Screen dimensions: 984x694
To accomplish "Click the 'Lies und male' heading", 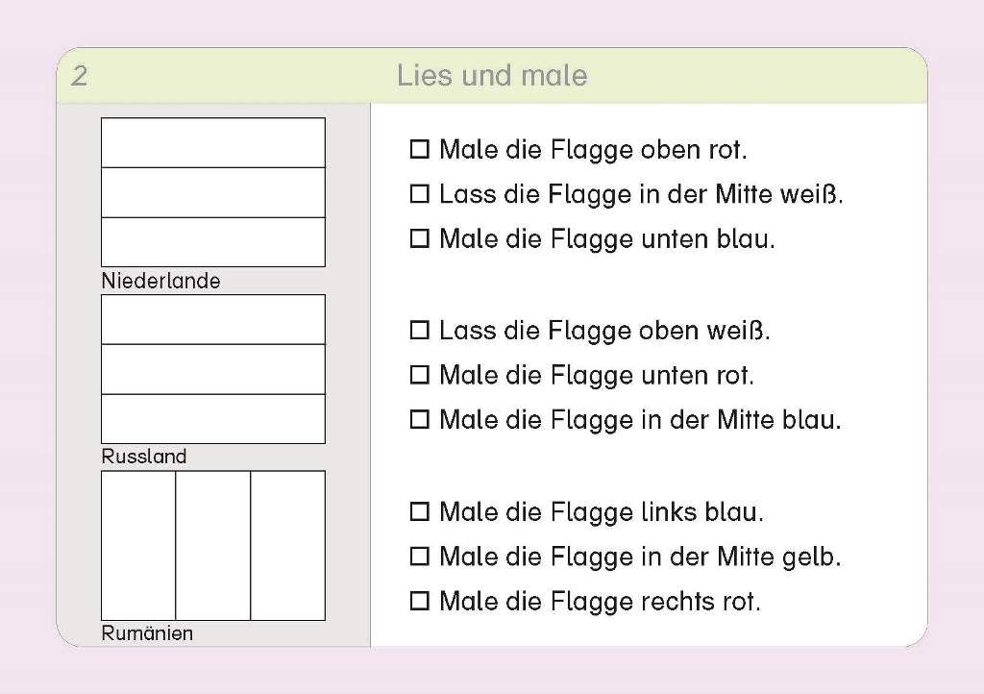I will coord(491,76).
